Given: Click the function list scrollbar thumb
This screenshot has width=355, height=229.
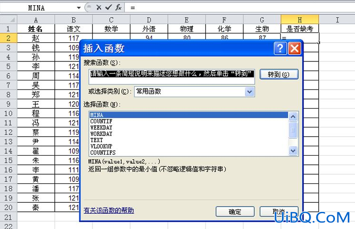Looking at the screenshot, I should tap(293, 130).
